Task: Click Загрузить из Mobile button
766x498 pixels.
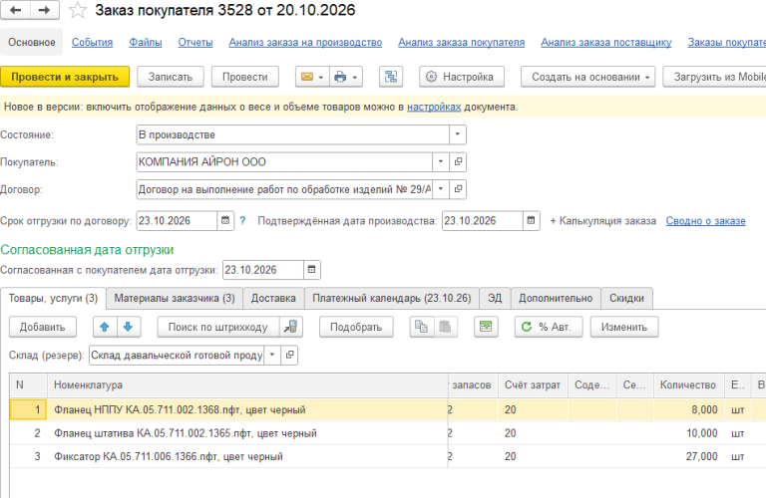Action: (x=715, y=77)
